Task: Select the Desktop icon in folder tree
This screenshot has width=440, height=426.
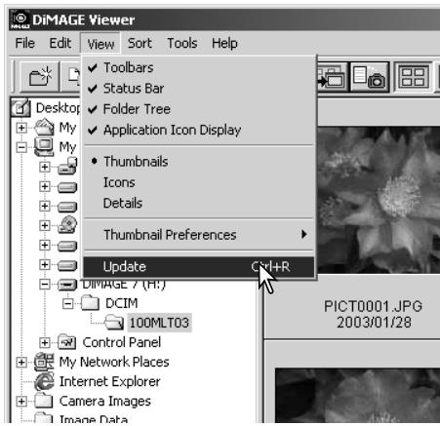Action: tap(20, 107)
